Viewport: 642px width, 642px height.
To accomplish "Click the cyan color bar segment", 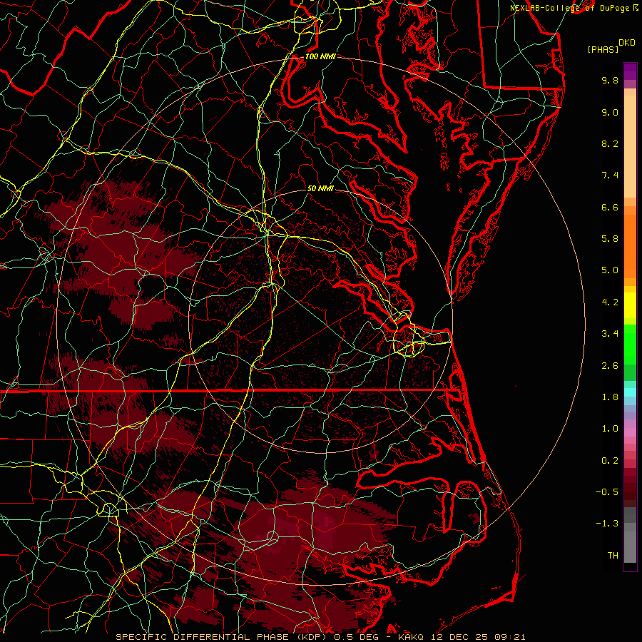I will pos(630,392).
